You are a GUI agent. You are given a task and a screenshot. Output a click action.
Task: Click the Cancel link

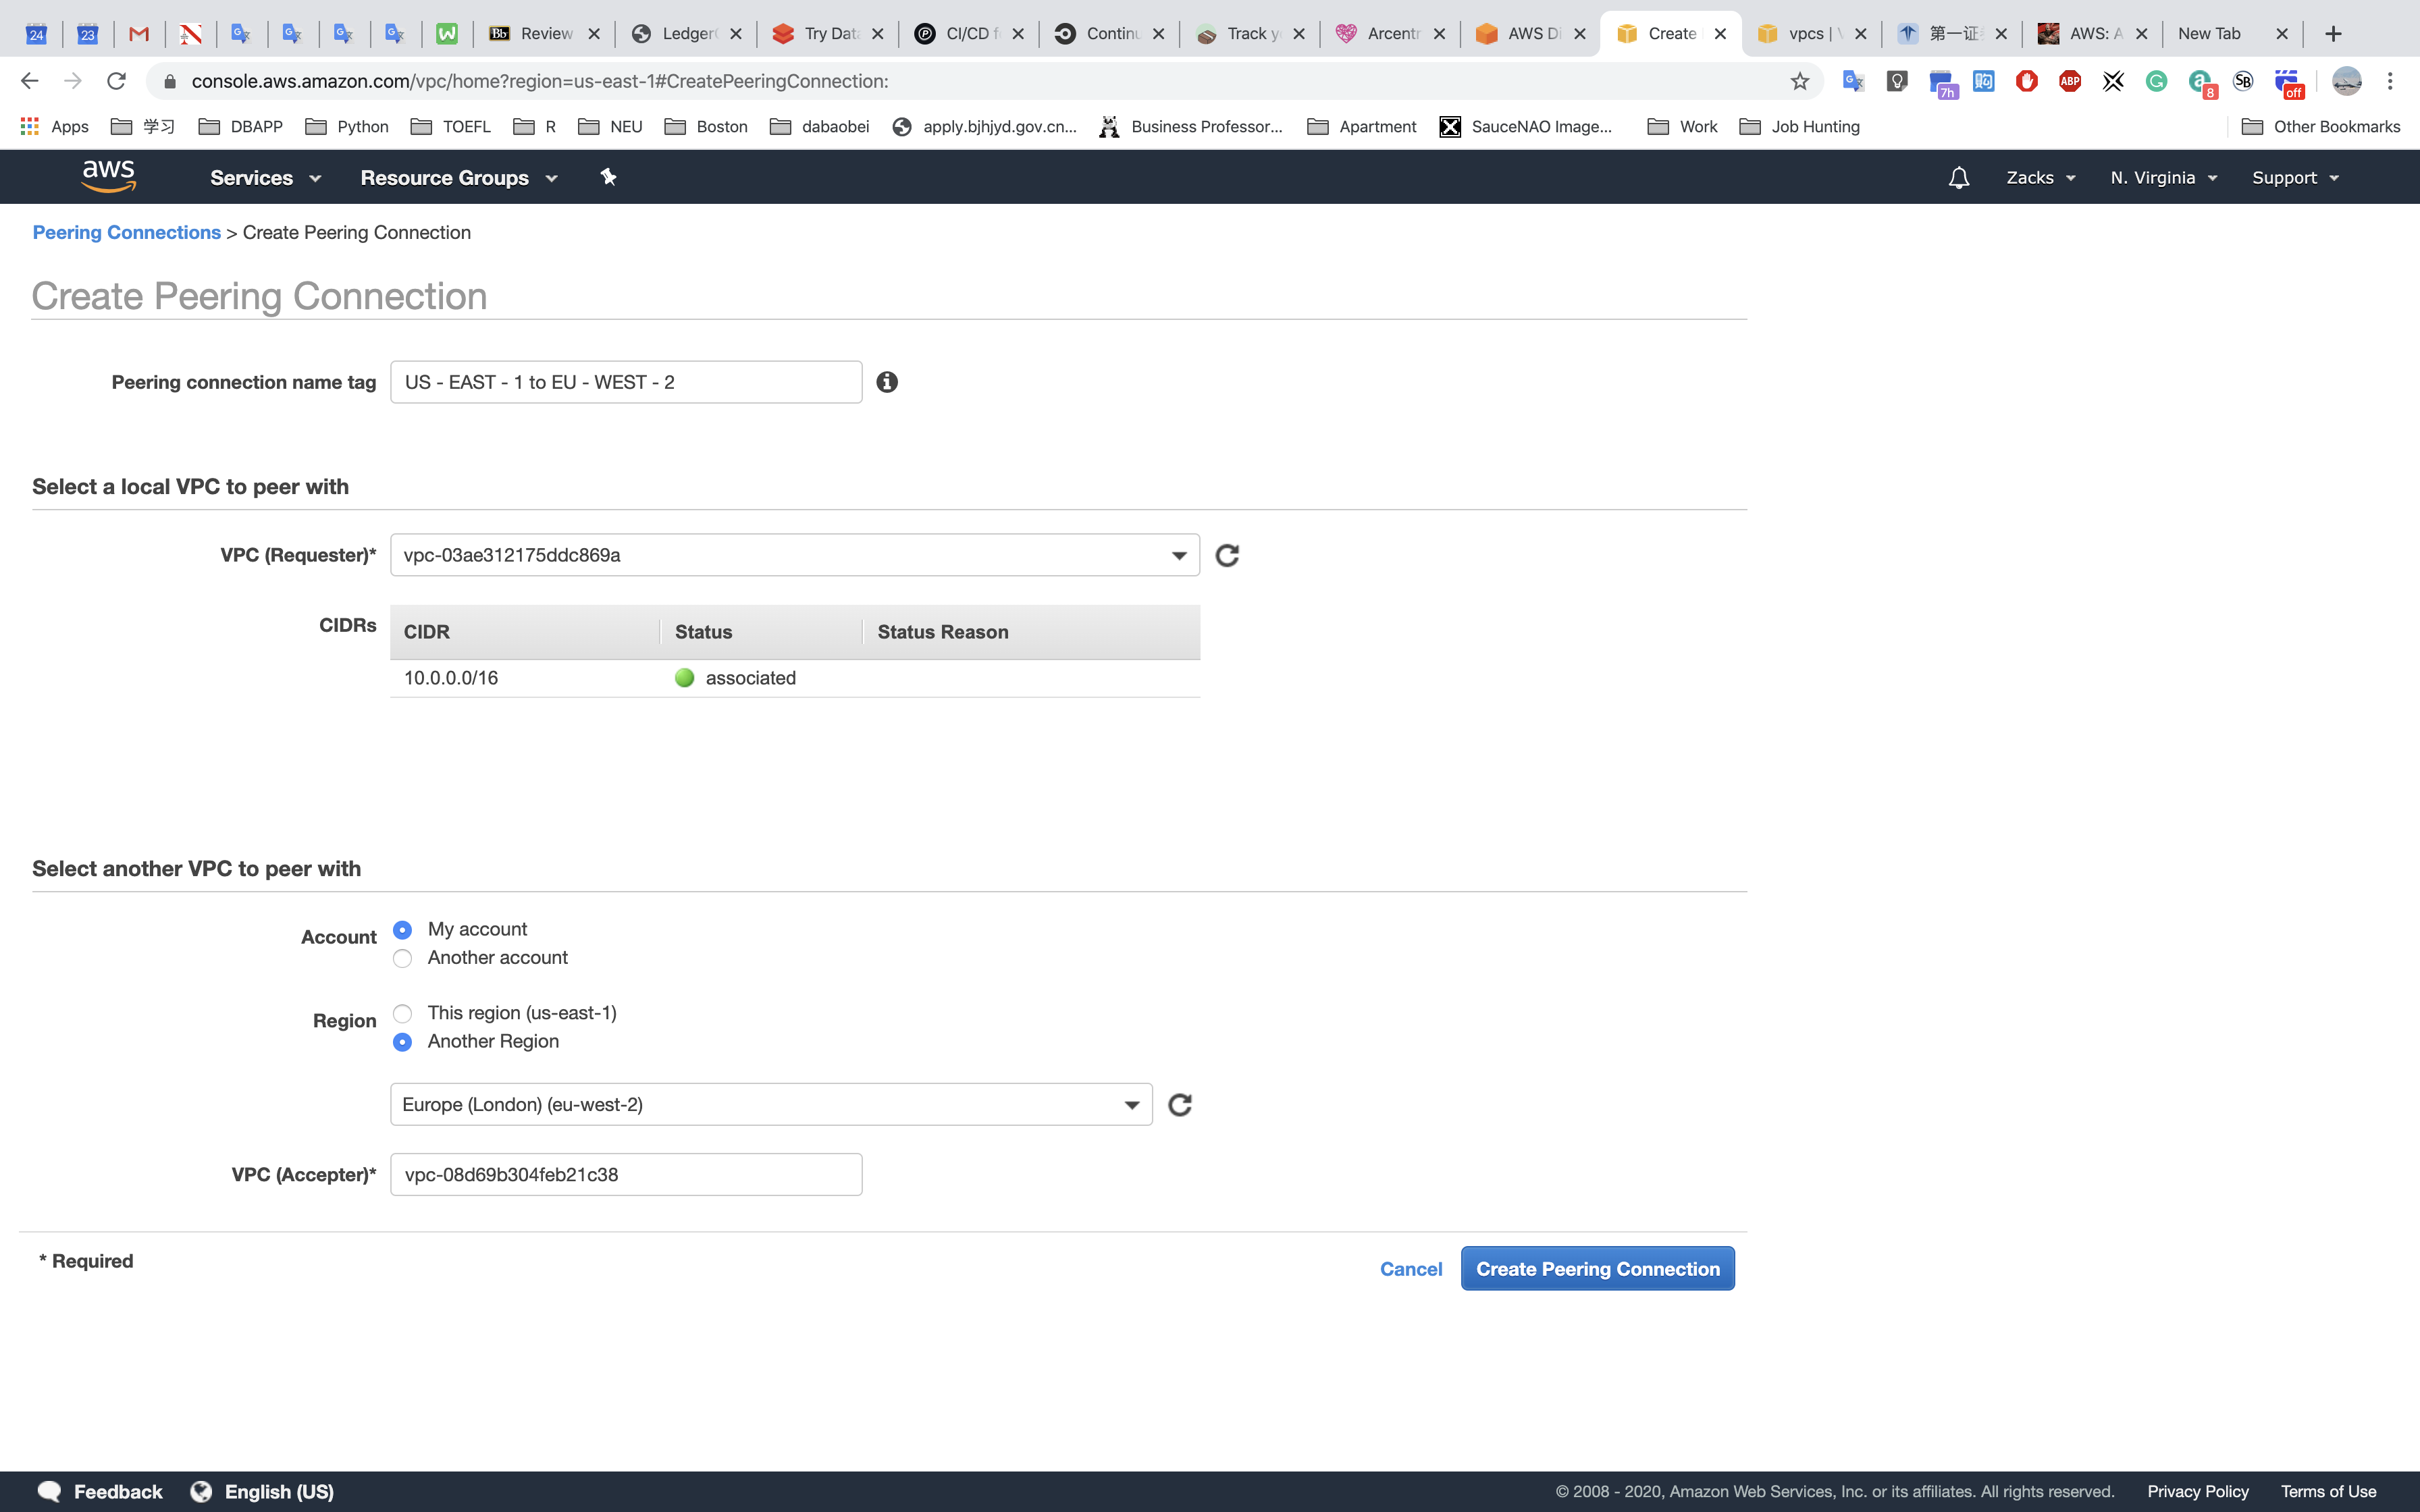coord(1410,1269)
